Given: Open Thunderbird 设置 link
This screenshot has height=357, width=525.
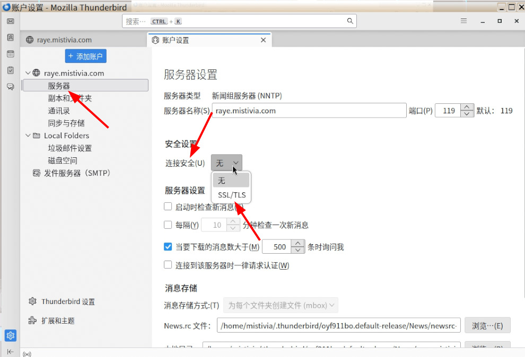Looking at the screenshot, I should point(68,301).
